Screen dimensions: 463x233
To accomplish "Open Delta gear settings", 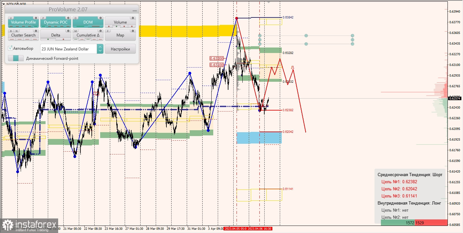I will tap(68, 31).
